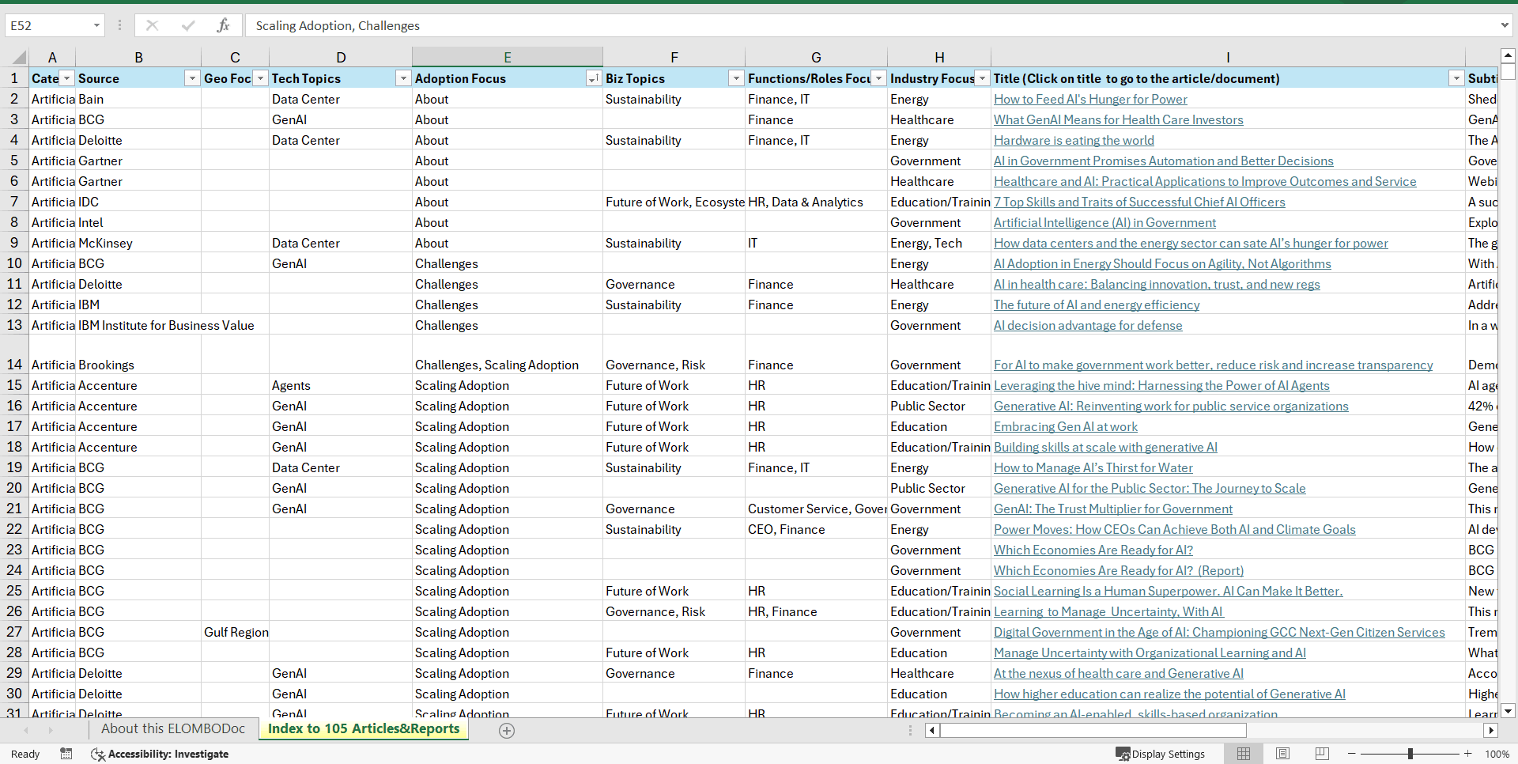Click the Cancel (X) formula bar icon

[152, 25]
